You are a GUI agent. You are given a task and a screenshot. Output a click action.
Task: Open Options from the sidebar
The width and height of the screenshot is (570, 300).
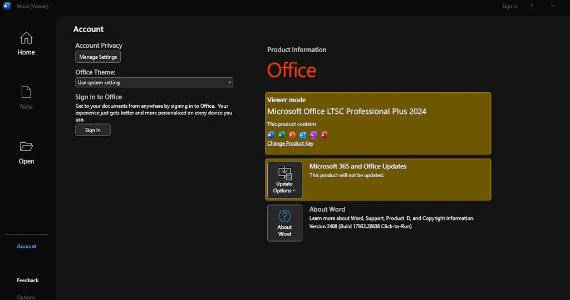(x=26, y=297)
